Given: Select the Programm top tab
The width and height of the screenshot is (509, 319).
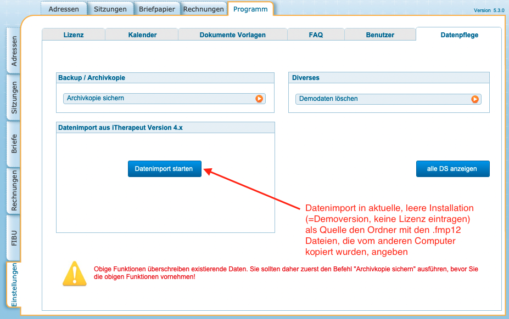Looking at the screenshot, I should click(250, 9).
